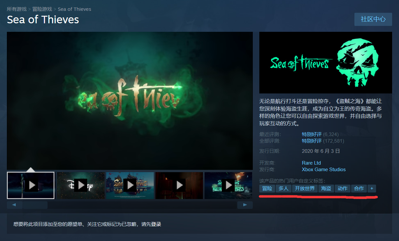This screenshot has height=241, width=399.
Task: Go to 所有游戏 breadcrumb
Action: (x=17, y=9)
